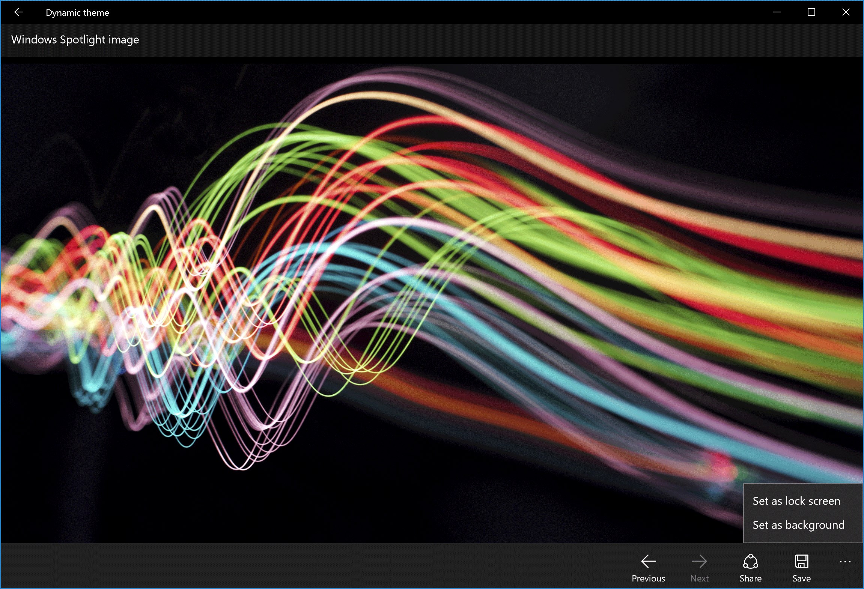Click the "Windows Spotlight image" heading
Image resolution: width=864 pixels, height=589 pixels.
[75, 39]
